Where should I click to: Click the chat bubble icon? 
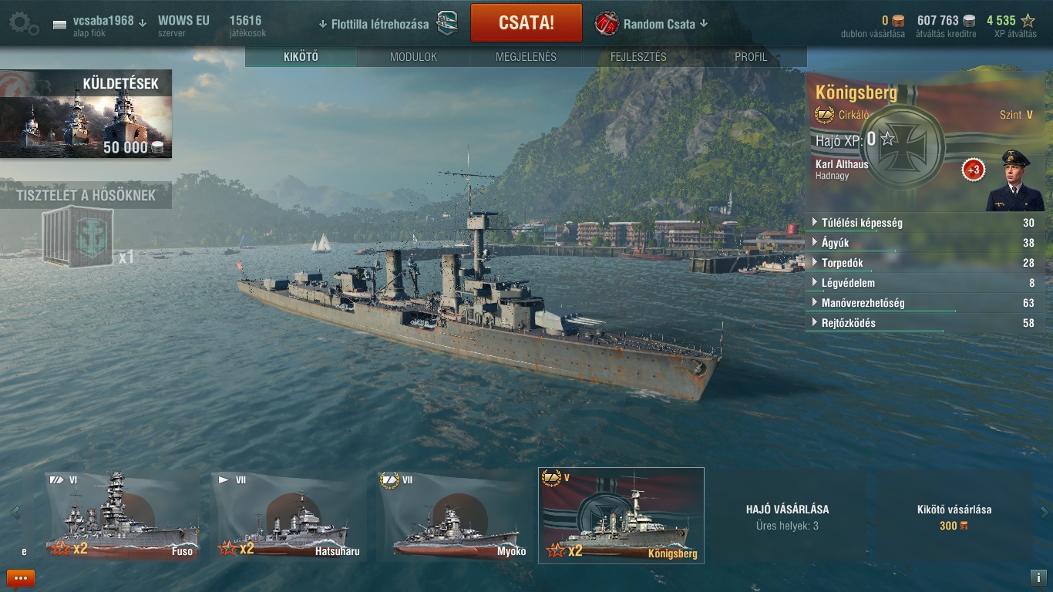(21, 578)
